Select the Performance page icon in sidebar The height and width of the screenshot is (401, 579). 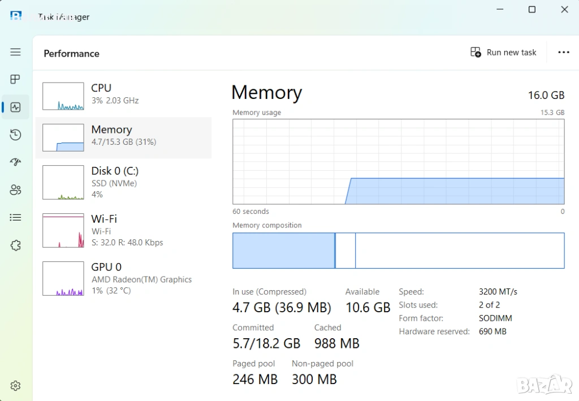pos(15,107)
